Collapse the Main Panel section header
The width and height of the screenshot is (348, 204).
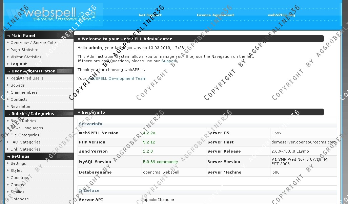(x=23, y=36)
